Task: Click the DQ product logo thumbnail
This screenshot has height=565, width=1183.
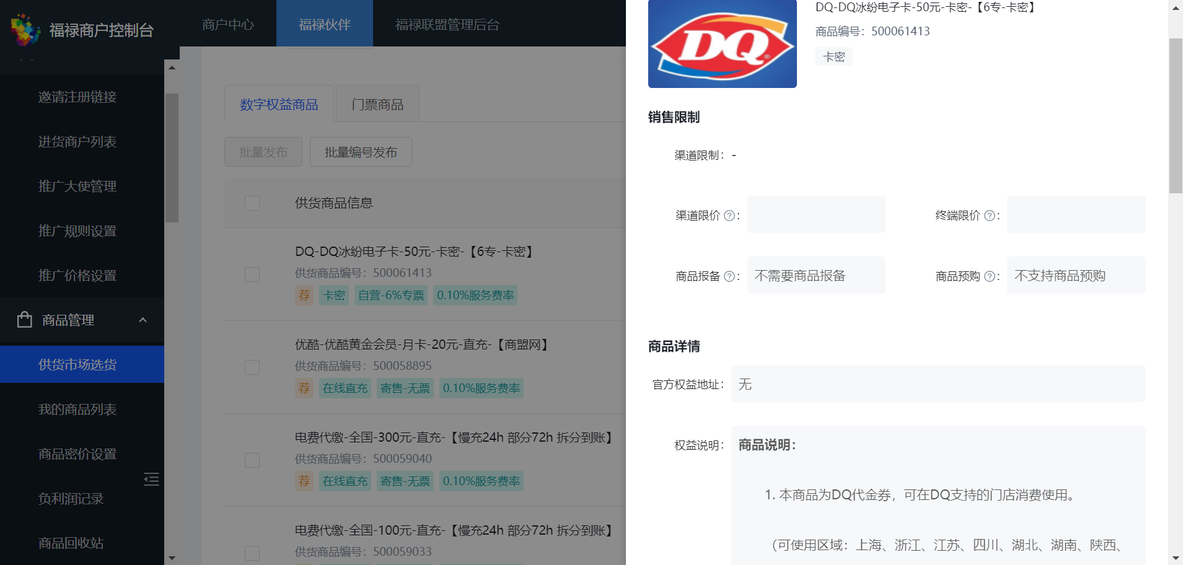Action: click(x=723, y=44)
